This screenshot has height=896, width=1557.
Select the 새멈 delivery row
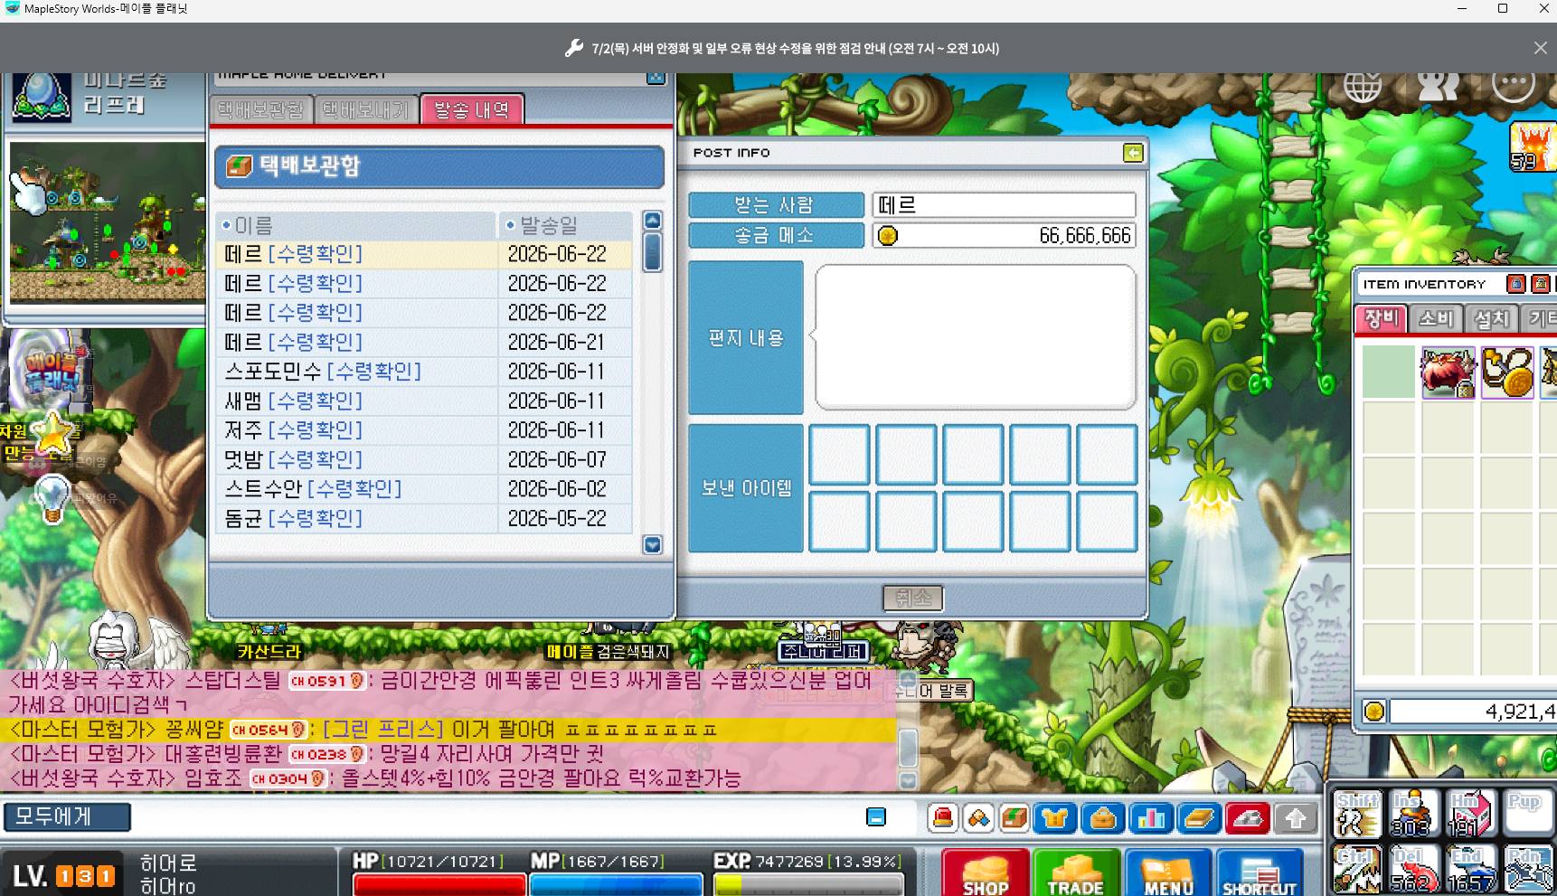424,401
